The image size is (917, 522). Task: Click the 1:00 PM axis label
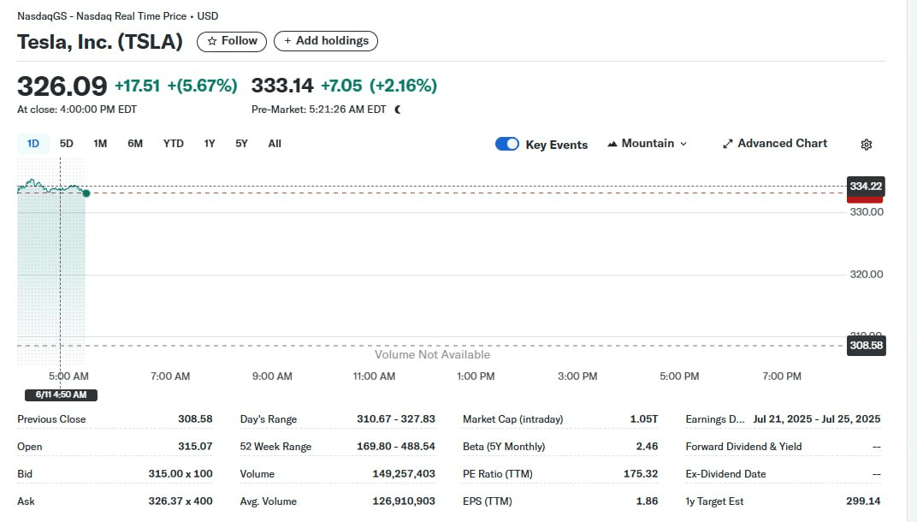click(476, 377)
